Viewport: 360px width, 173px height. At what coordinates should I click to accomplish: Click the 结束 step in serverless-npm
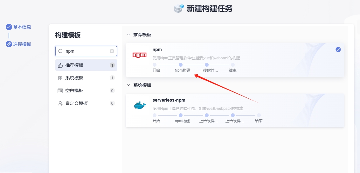(x=259, y=116)
